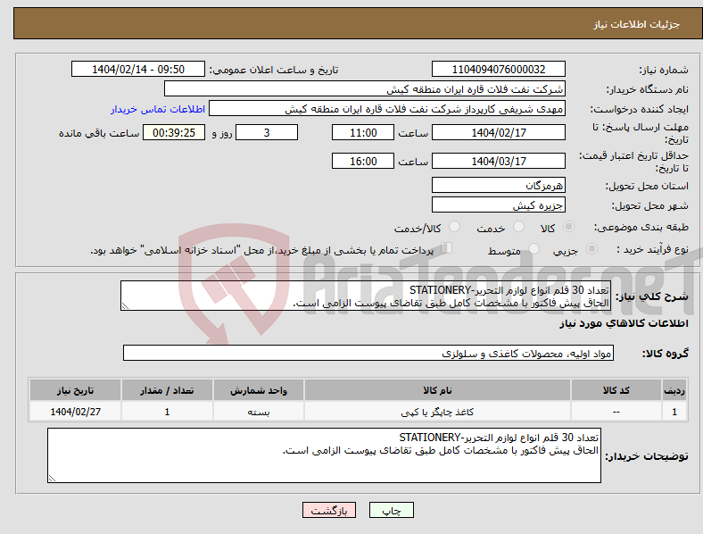Click the item name cell کاغذ چاپگر یا کپی
Screen dimensions: 703x534
437,412
